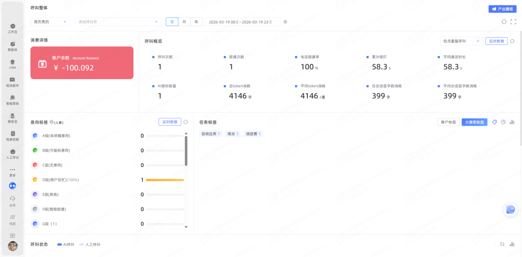This screenshot has height=257, width=522.
Task: Click the fullscreen icon at top right
Action: [x=513, y=22]
